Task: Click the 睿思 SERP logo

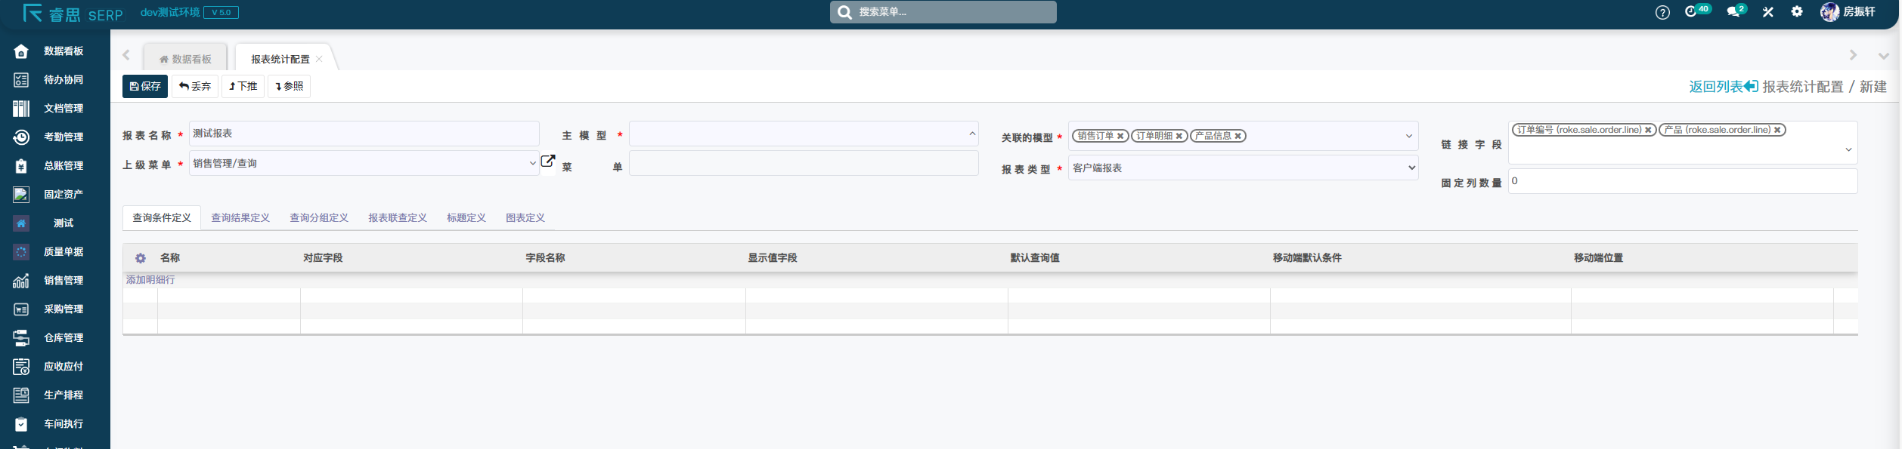Action: (x=73, y=13)
